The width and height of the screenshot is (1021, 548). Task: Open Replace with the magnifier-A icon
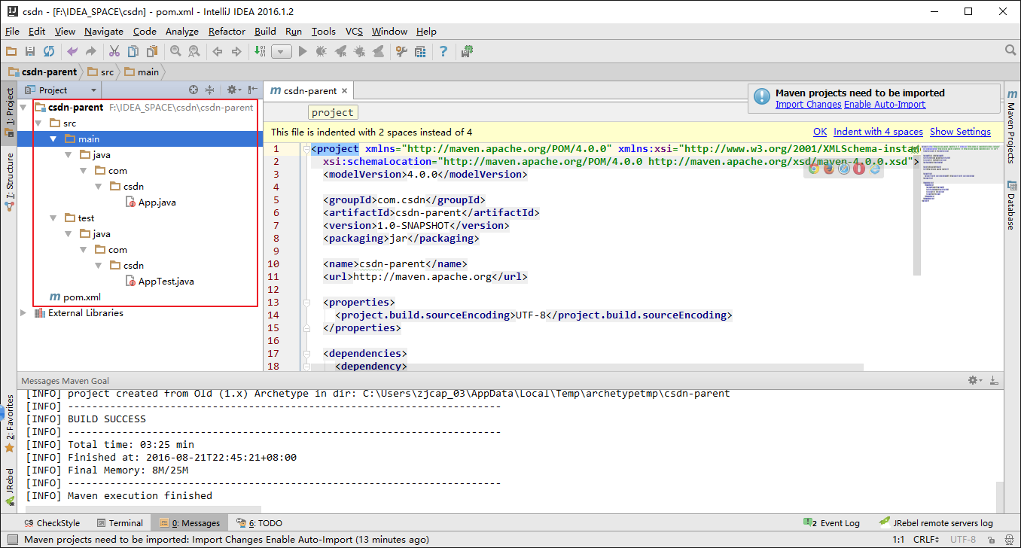tap(194, 51)
